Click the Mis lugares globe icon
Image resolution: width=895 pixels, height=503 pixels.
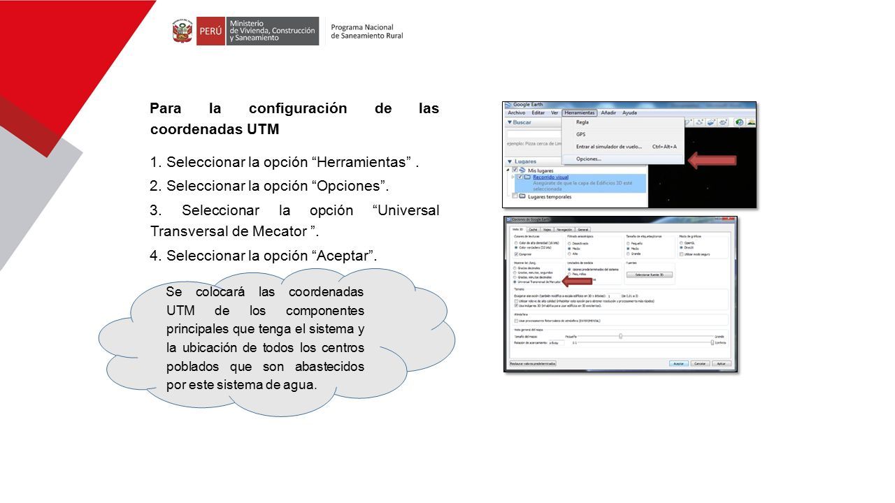click(x=523, y=170)
